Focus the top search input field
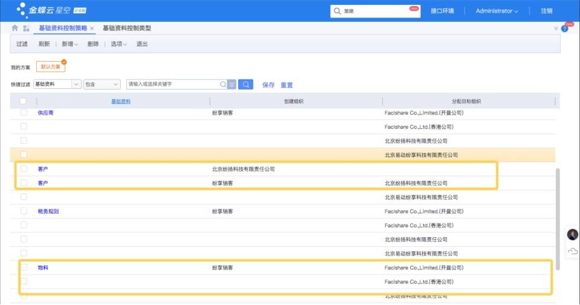580x305 pixels. point(375,11)
